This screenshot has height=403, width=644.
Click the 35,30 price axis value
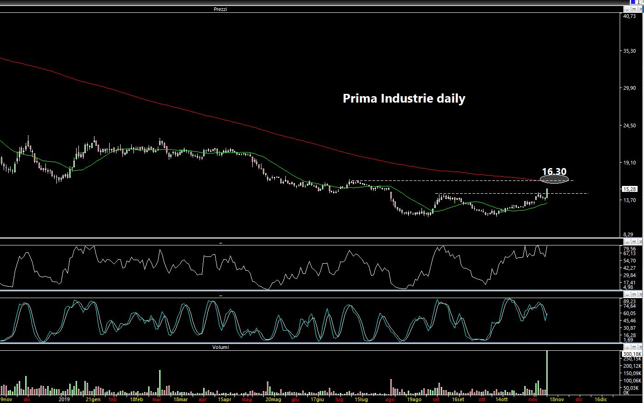(630, 51)
